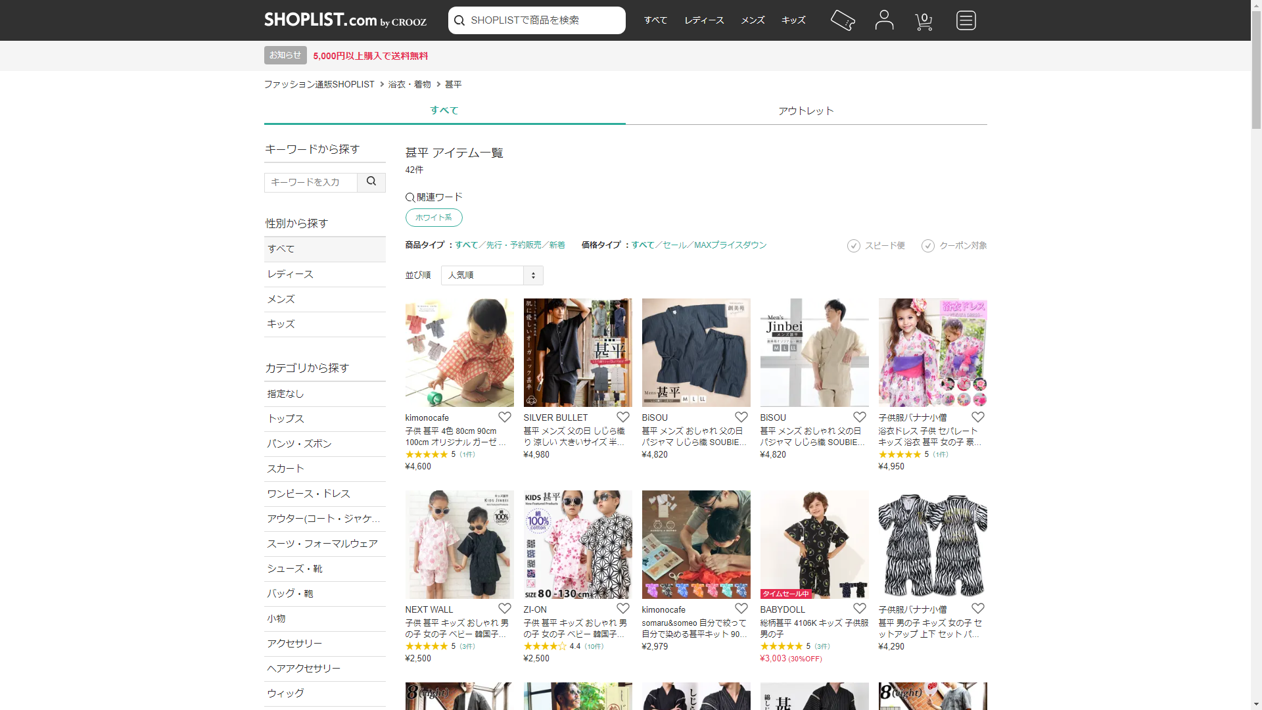Open the coupon ticket icon in header
The width and height of the screenshot is (1262, 710).
pyautogui.click(x=843, y=20)
